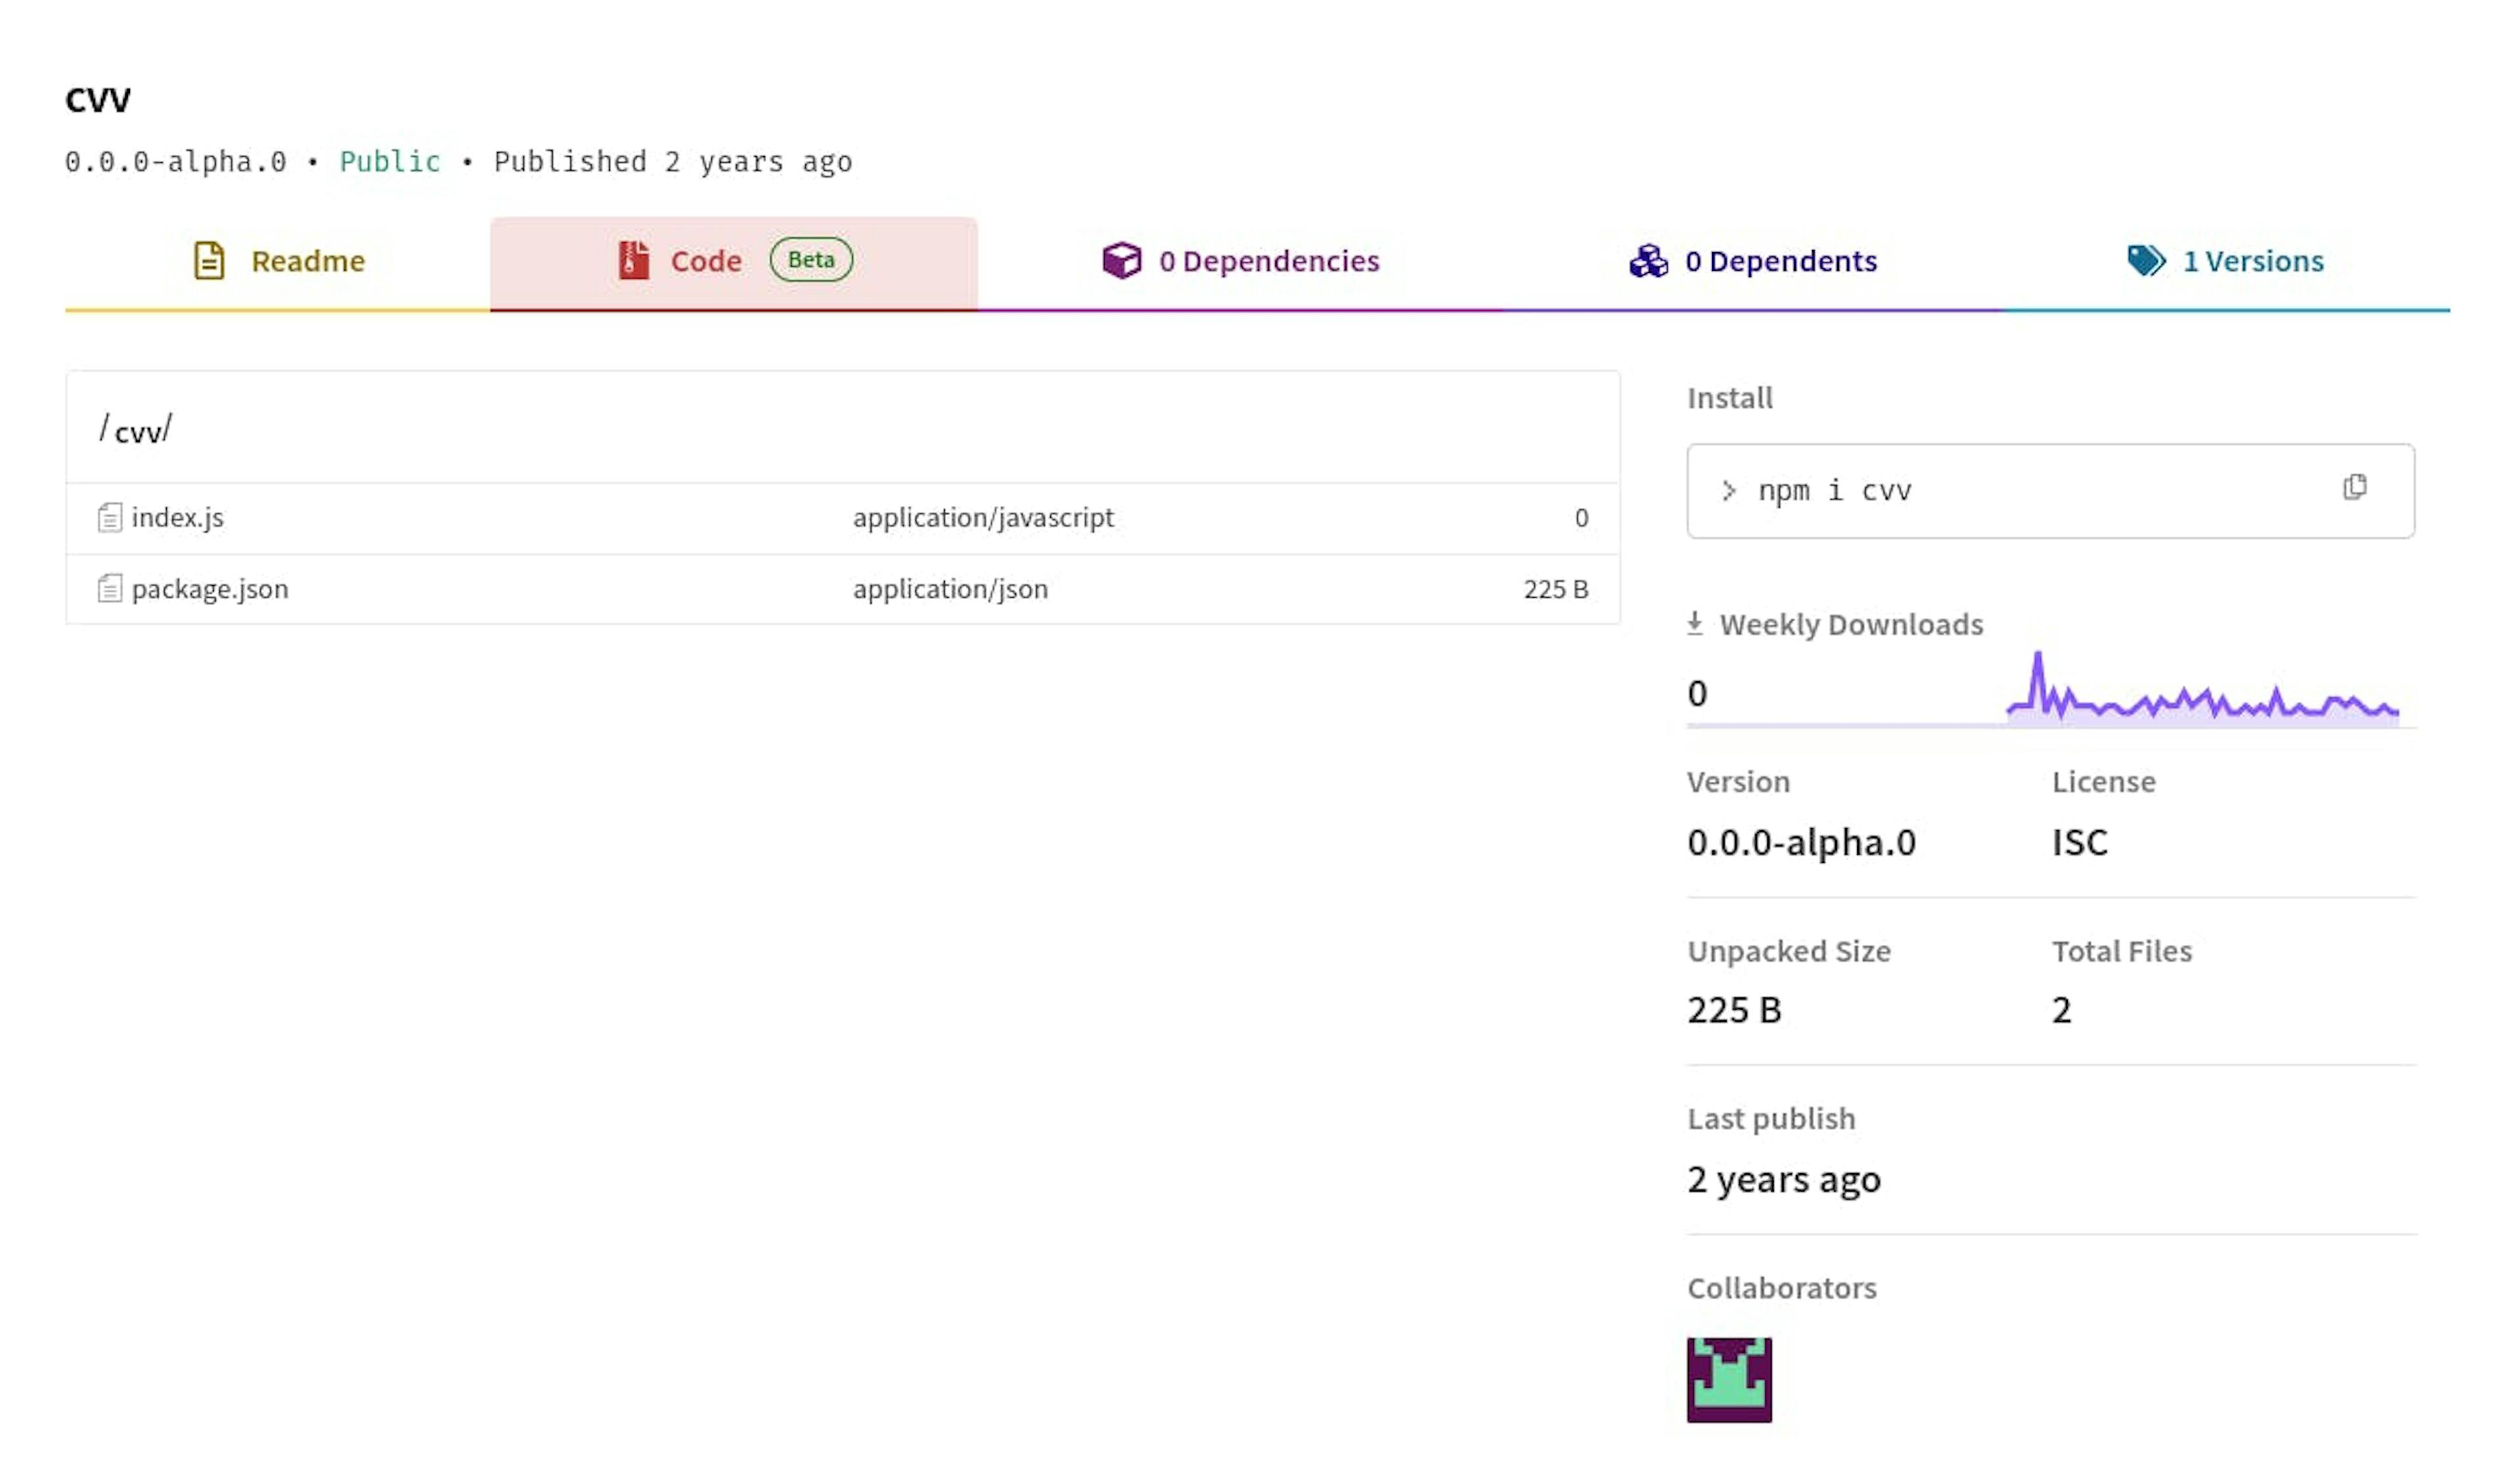This screenshot has height=1458, width=2520.
Task: Click the Code zip file icon
Action: 633,261
